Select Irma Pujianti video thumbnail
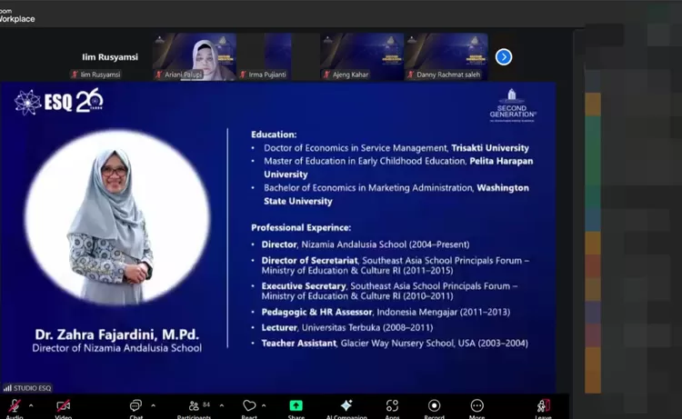The width and height of the screenshot is (682, 419). tap(278, 56)
